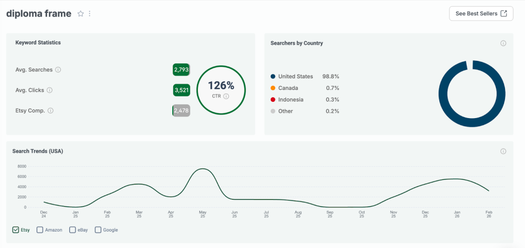Click the 3,521 Avg. Clicks value badge
Viewport: 525px width, 248px height.
tap(181, 90)
